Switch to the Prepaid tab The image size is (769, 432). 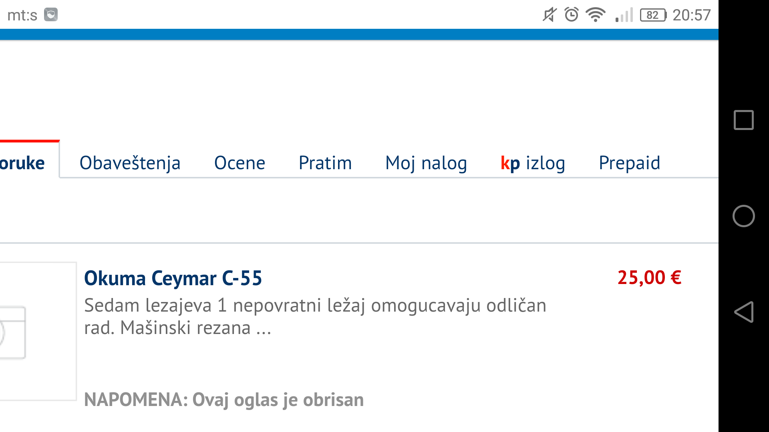(629, 163)
